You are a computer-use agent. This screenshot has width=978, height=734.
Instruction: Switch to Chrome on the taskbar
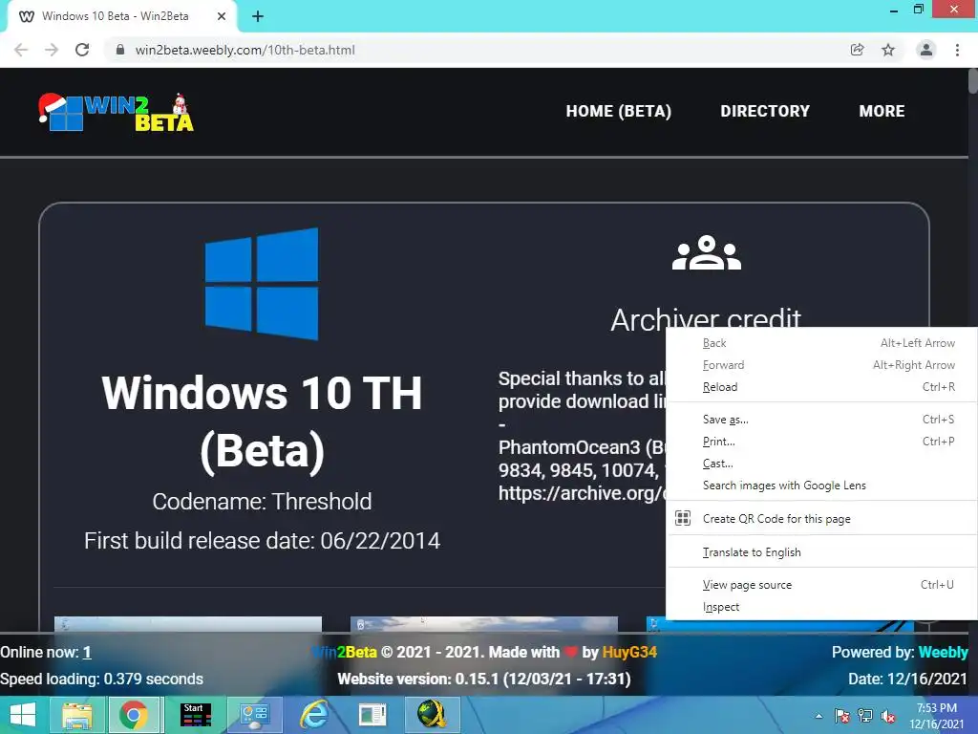134,715
